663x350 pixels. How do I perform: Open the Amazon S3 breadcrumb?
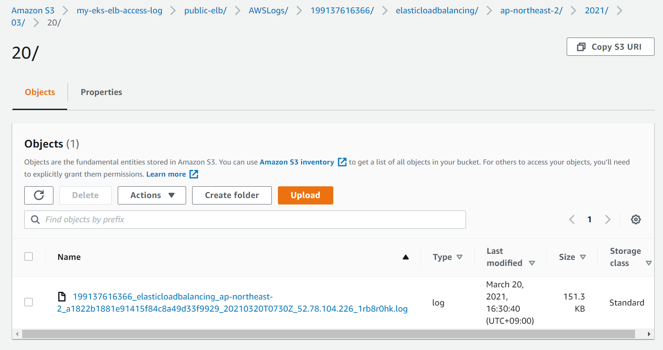33,11
